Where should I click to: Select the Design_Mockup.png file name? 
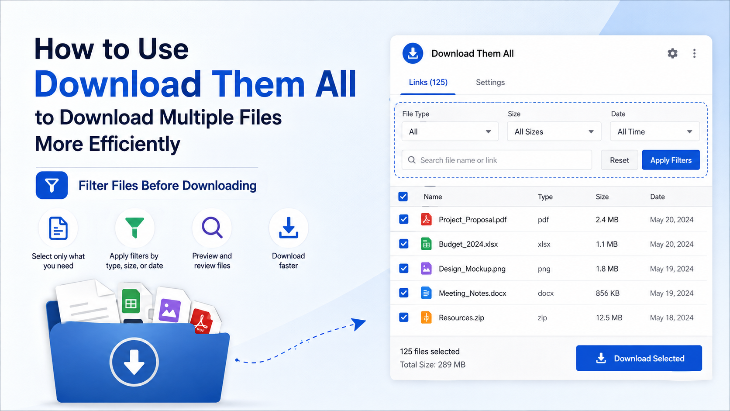coord(472,268)
